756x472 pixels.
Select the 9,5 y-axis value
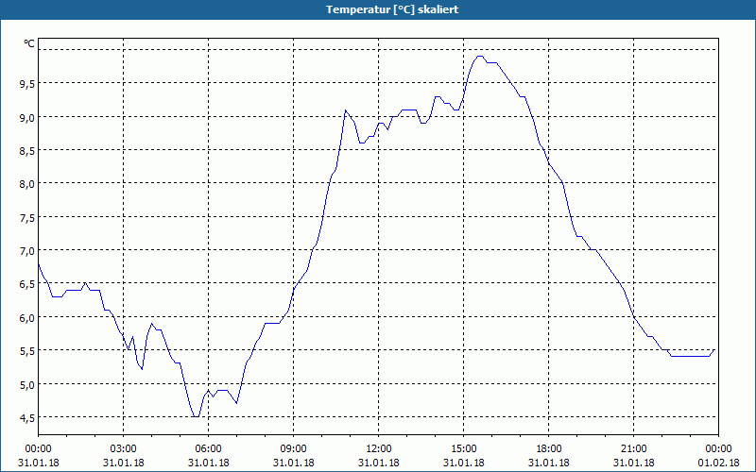coord(26,84)
